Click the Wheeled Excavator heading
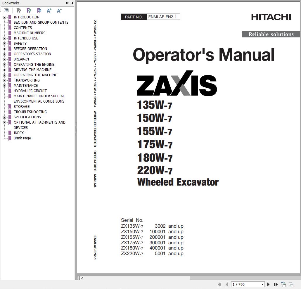 pos(178,182)
